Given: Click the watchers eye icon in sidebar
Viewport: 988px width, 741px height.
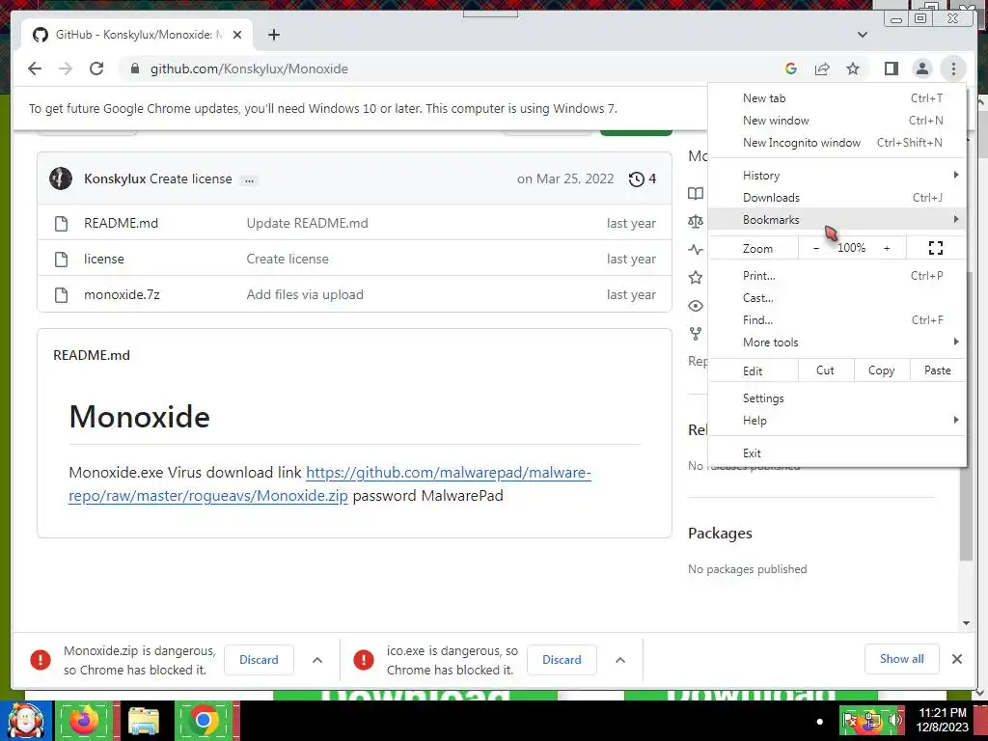Looking at the screenshot, I should click(696, 306).
